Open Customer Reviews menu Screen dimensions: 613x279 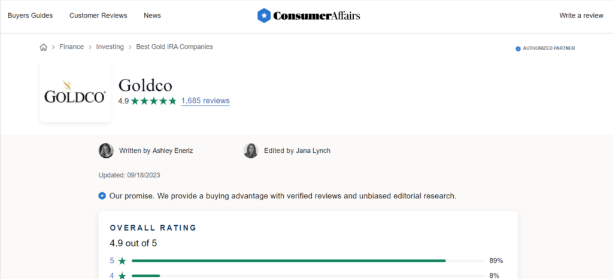[98, 16]
